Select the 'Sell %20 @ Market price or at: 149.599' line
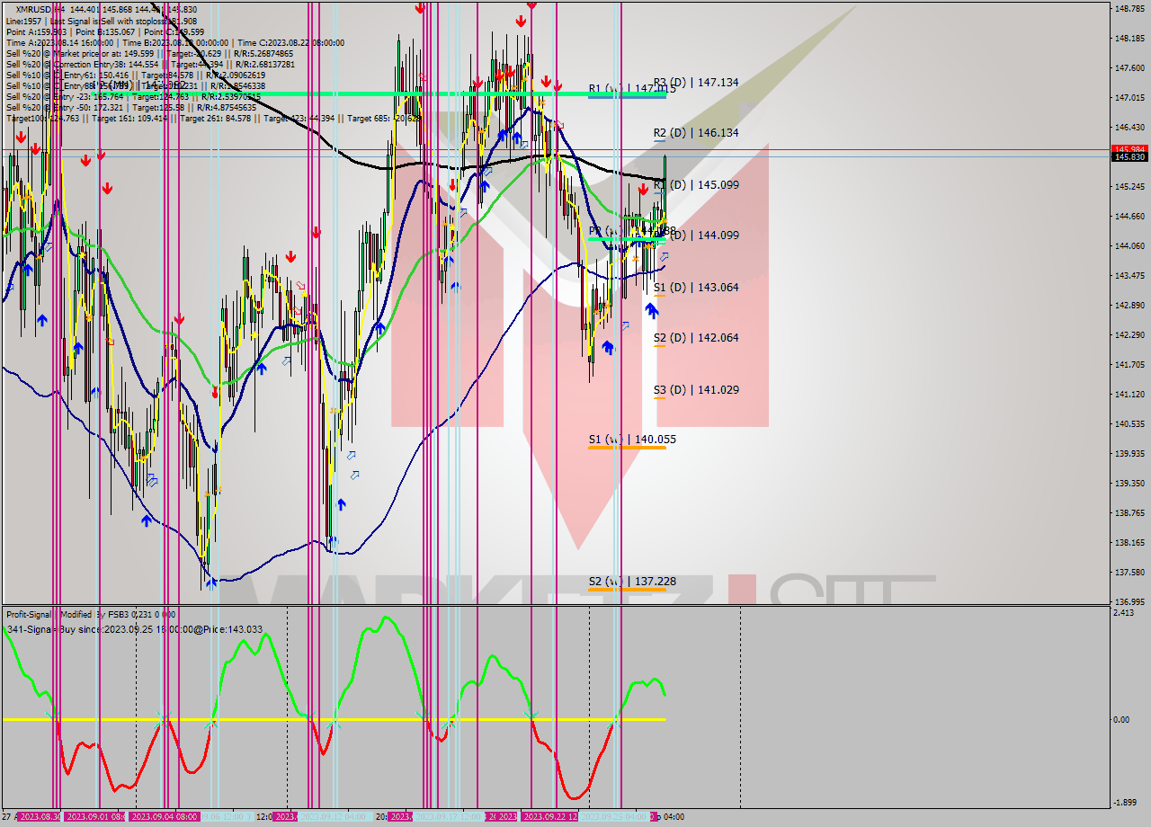Viewport: 1151px width, 827px height. pos(149,53)
